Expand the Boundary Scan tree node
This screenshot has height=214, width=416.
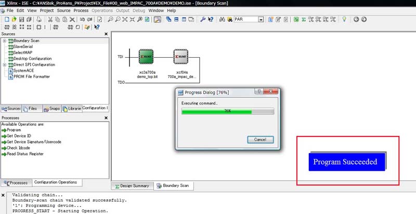[4, 41]
